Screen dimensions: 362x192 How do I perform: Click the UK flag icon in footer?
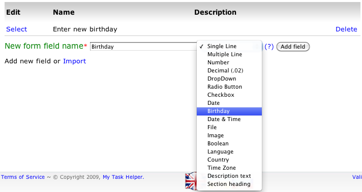tap(191, 181)
